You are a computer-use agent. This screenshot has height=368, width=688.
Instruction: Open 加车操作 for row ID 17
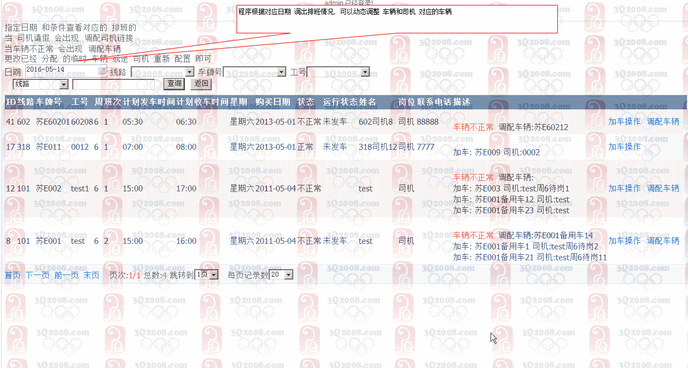[x=625, y=147]
